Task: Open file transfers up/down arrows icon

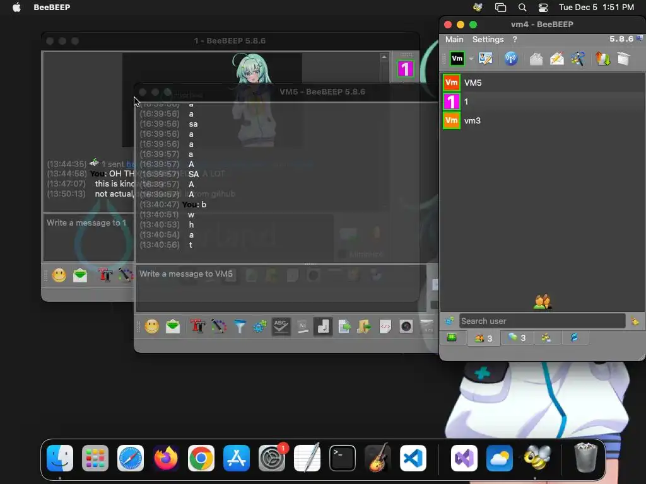Action: tap(602, 59)
